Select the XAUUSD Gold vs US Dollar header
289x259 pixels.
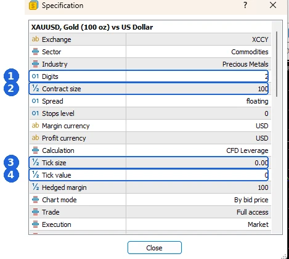tap(92, 27)
